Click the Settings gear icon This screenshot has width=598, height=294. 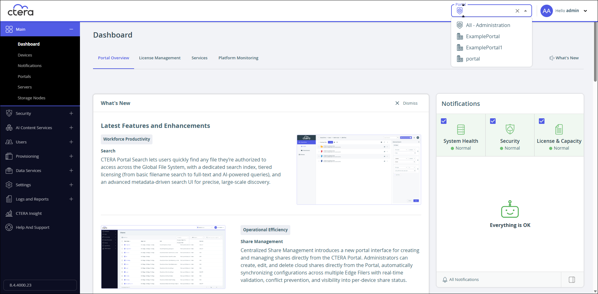click(x=9, y=185)
